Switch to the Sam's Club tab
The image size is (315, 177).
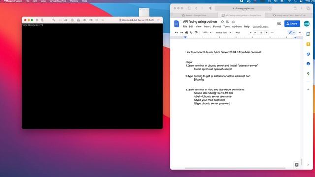(x=289, y=15)
